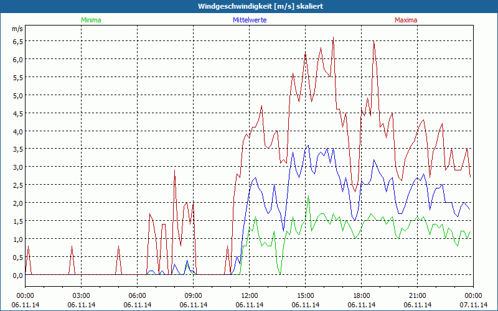Image resolution: width=498 pixels, height=311 pixels.
Task: Click the 15:00 time axis label
Action: pos(306,296)
